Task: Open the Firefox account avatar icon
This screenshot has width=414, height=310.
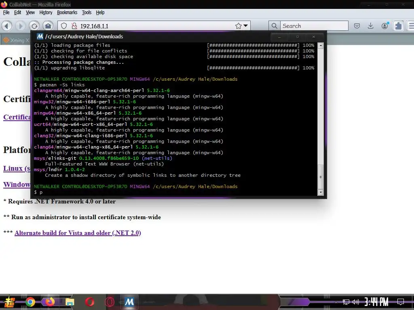Action: [x=385, y=26]
